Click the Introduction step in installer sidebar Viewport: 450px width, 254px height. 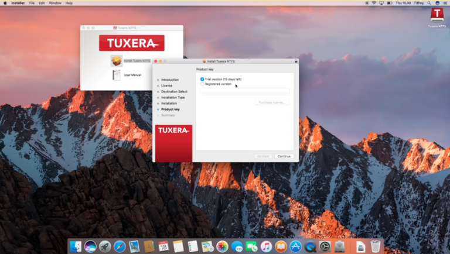169,80
